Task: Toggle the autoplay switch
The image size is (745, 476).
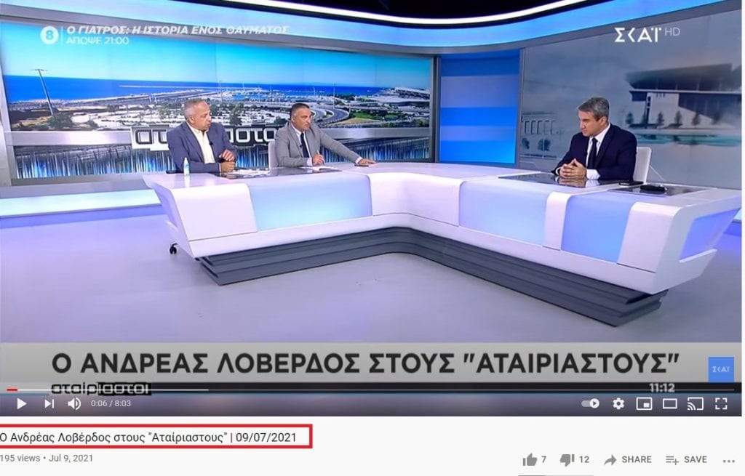Action: (x=590, y=403)
